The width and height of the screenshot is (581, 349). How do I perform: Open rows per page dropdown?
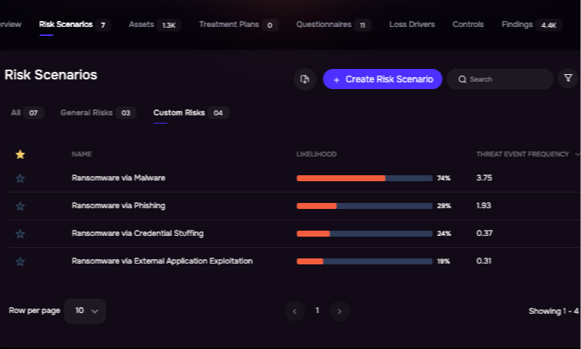tap(85, 311)
